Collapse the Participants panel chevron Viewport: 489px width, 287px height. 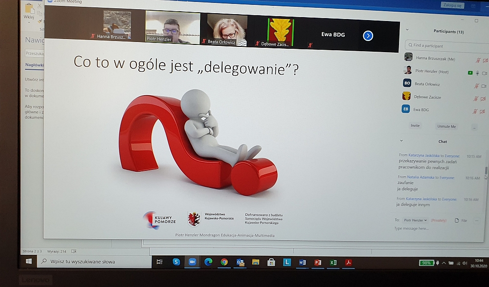coord(407,30)
